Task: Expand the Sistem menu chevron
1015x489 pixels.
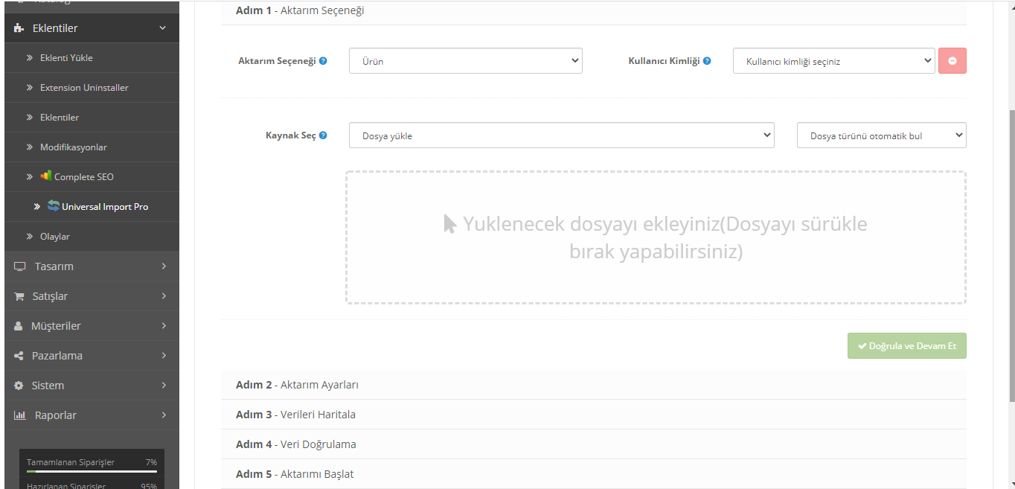Action: pyautogui.click(x=164, y=386)
